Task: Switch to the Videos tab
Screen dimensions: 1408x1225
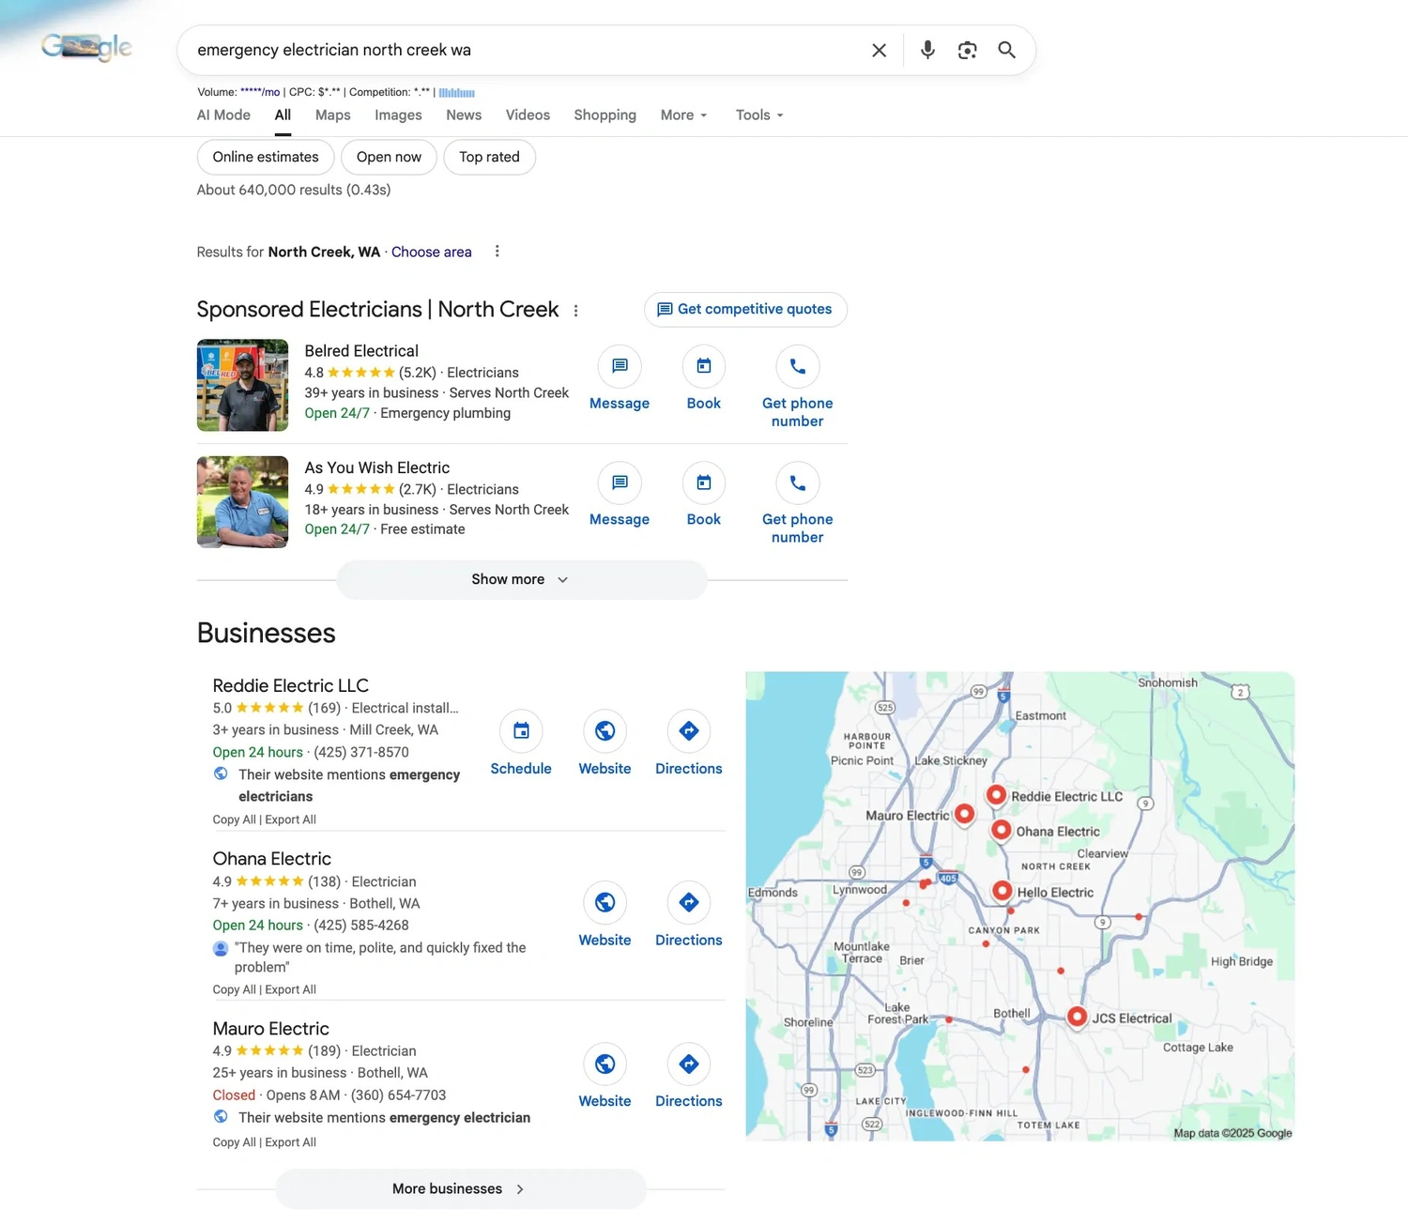Action: tap(528, 115)
